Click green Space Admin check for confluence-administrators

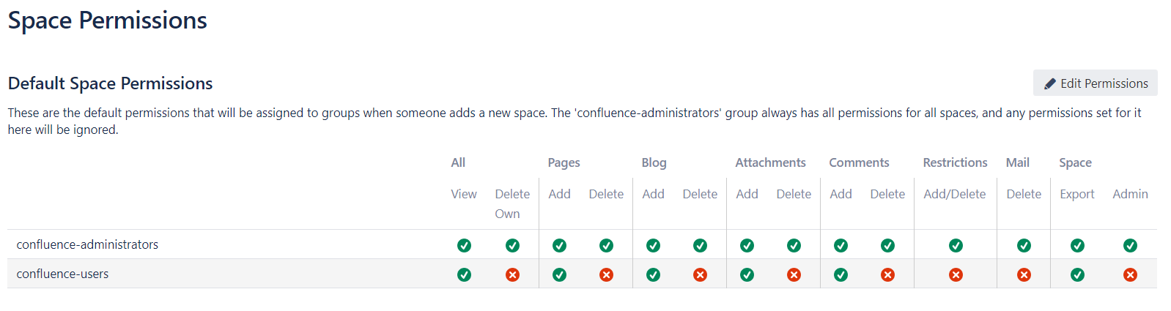[x=1130, y=245]
